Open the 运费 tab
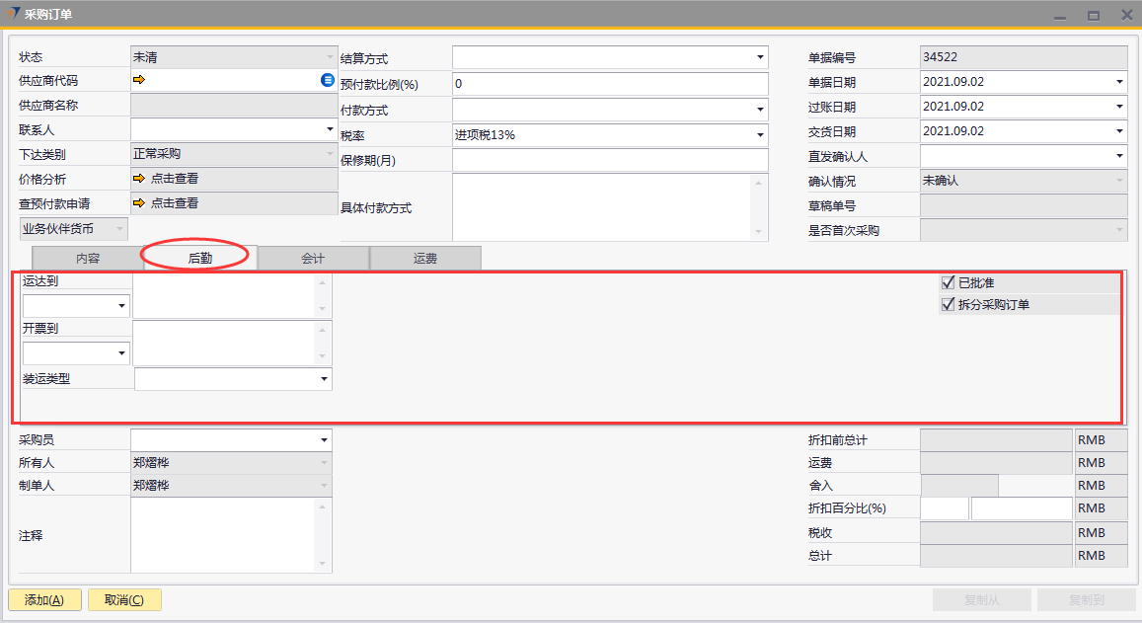Viewport: 1142px width, 623px height. click(x=425, y=258)
